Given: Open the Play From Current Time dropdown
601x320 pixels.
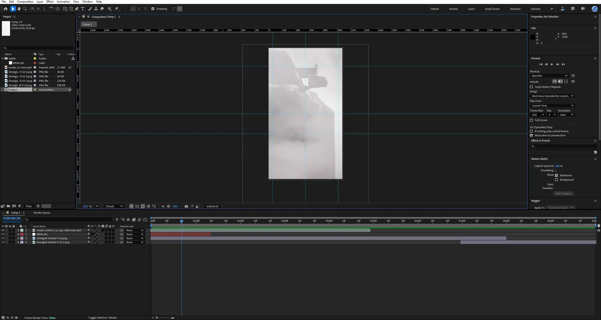Looking at the screenshot, I should pyautogui.click(x=552, y=106).
